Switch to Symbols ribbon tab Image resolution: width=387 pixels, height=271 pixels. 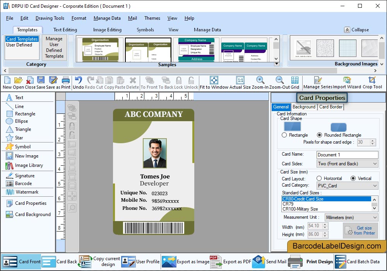145,30
